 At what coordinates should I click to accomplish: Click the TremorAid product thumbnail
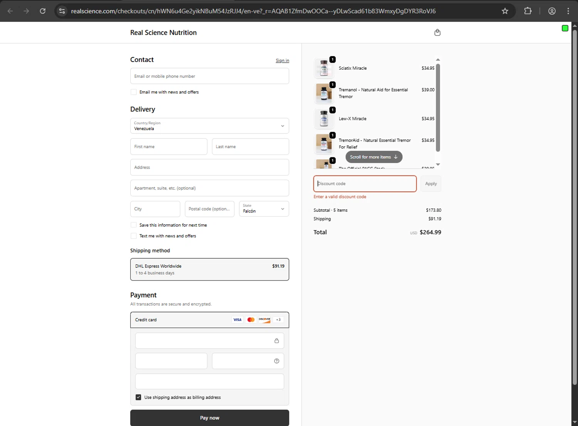324,144
